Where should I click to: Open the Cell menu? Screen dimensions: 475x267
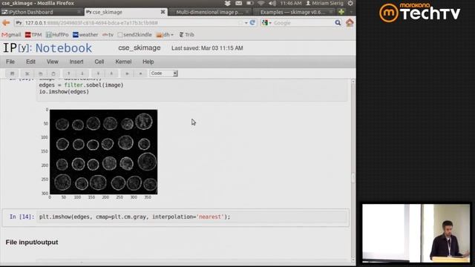99,62
